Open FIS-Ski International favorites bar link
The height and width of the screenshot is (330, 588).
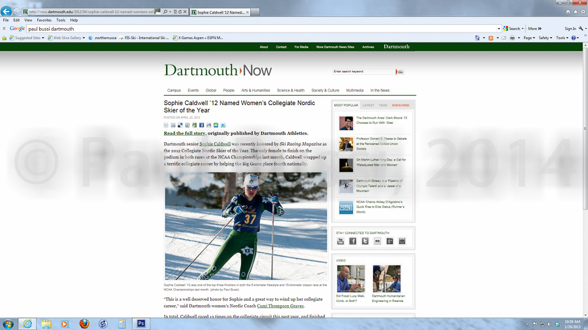click(x=144, y=38)
